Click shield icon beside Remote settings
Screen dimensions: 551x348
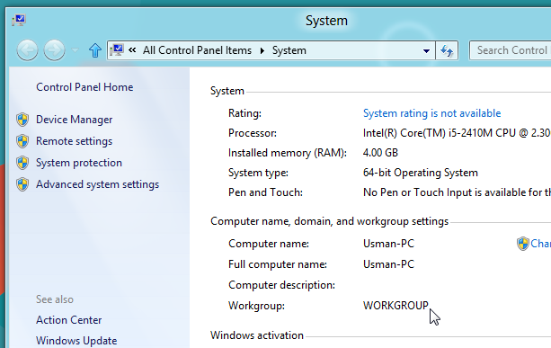[x=22, y=141]
